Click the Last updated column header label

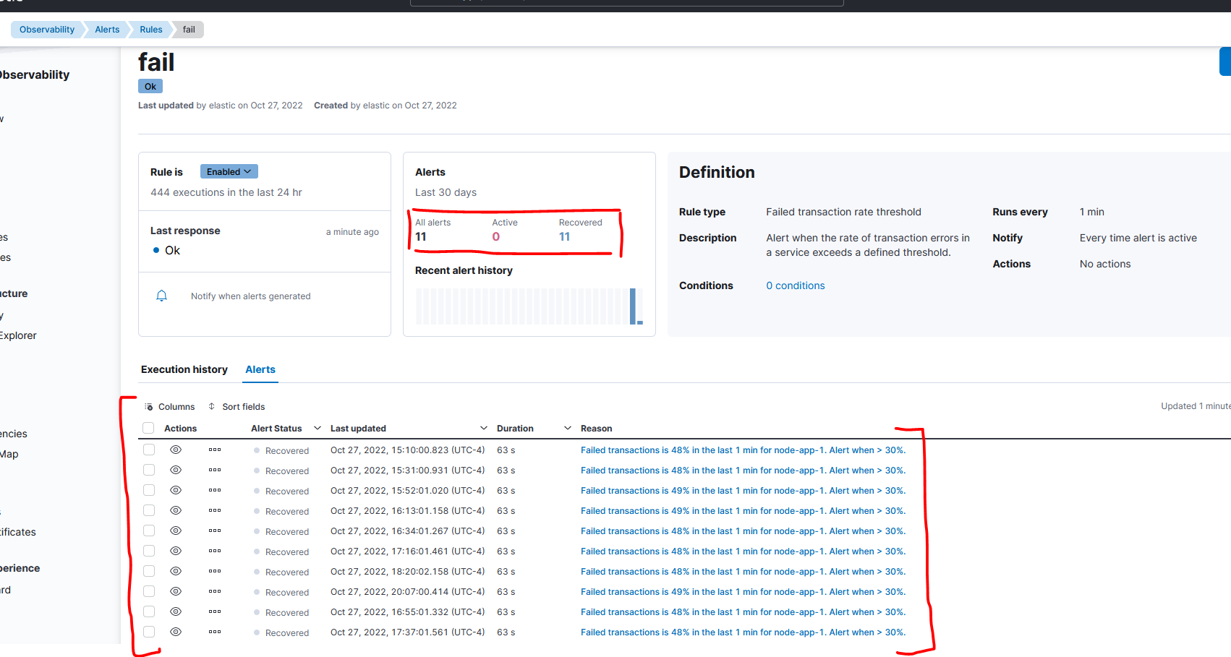click(358, 428)
